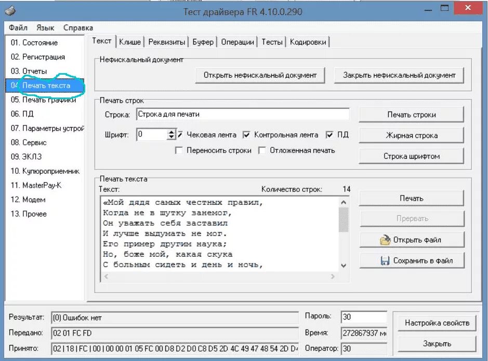Image resolution: width=488 pixels, height=361 pixels.
Task: Select 09. ЭКЛЗ in the sidebar list
Action: [45, 157]
